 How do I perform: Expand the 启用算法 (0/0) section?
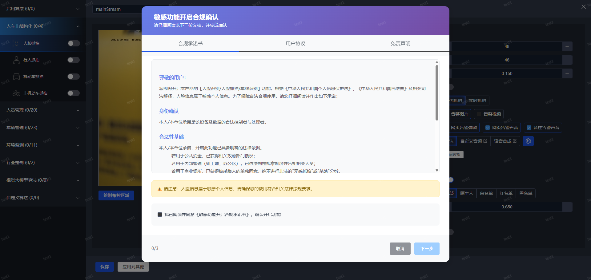pyautogui.click(x=43, y=9)
